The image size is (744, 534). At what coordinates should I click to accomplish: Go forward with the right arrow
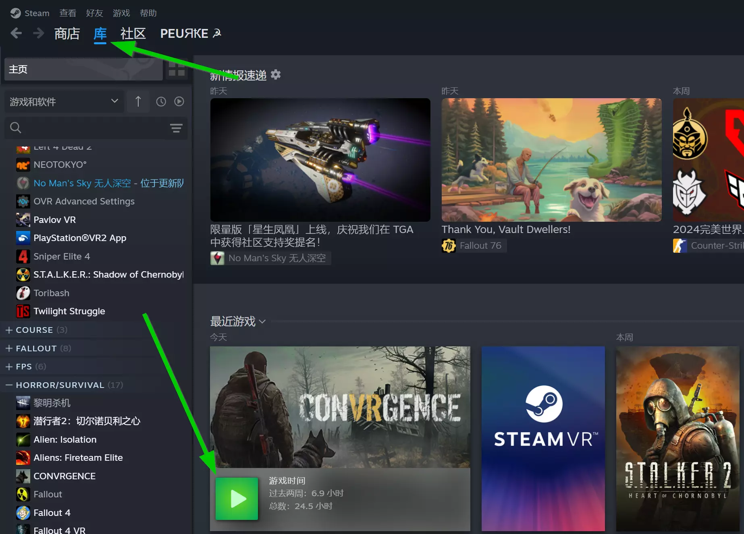coord(39,33)
